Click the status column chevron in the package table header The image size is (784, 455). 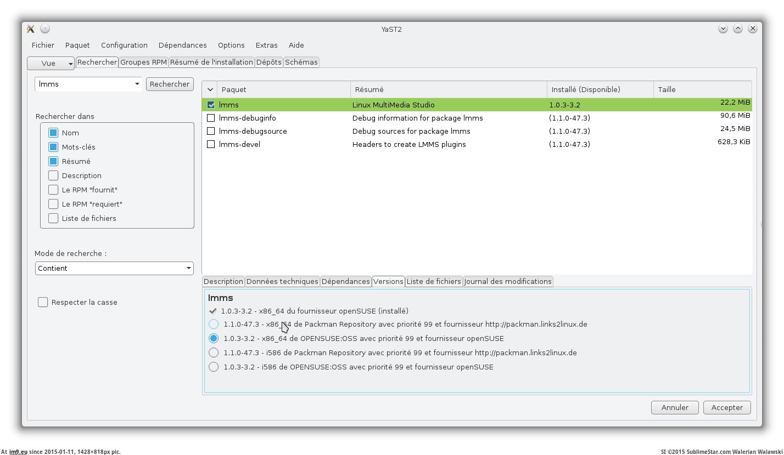tap(210, 89)
